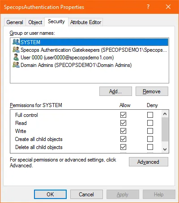This screenshot has width=179, height=203.
Task: Check Deny for Create all child objects
Action: (x=150, y=139)
